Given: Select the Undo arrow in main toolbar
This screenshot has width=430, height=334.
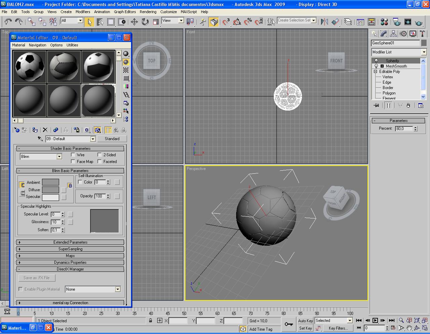Looking at the screenshot, I should pyautogui.click(x=8, y=22).
